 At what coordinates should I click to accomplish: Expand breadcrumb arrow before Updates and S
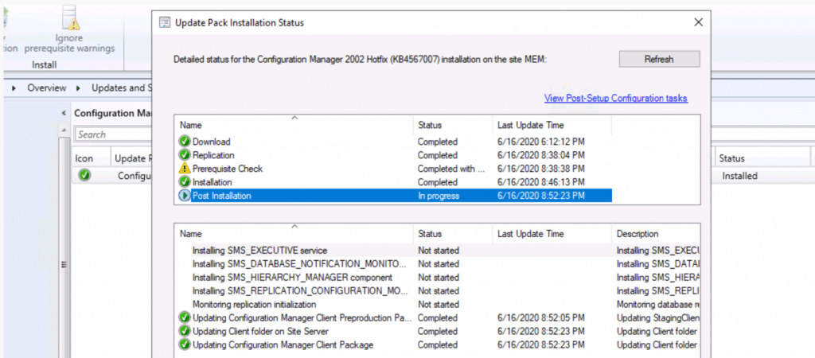79,88
